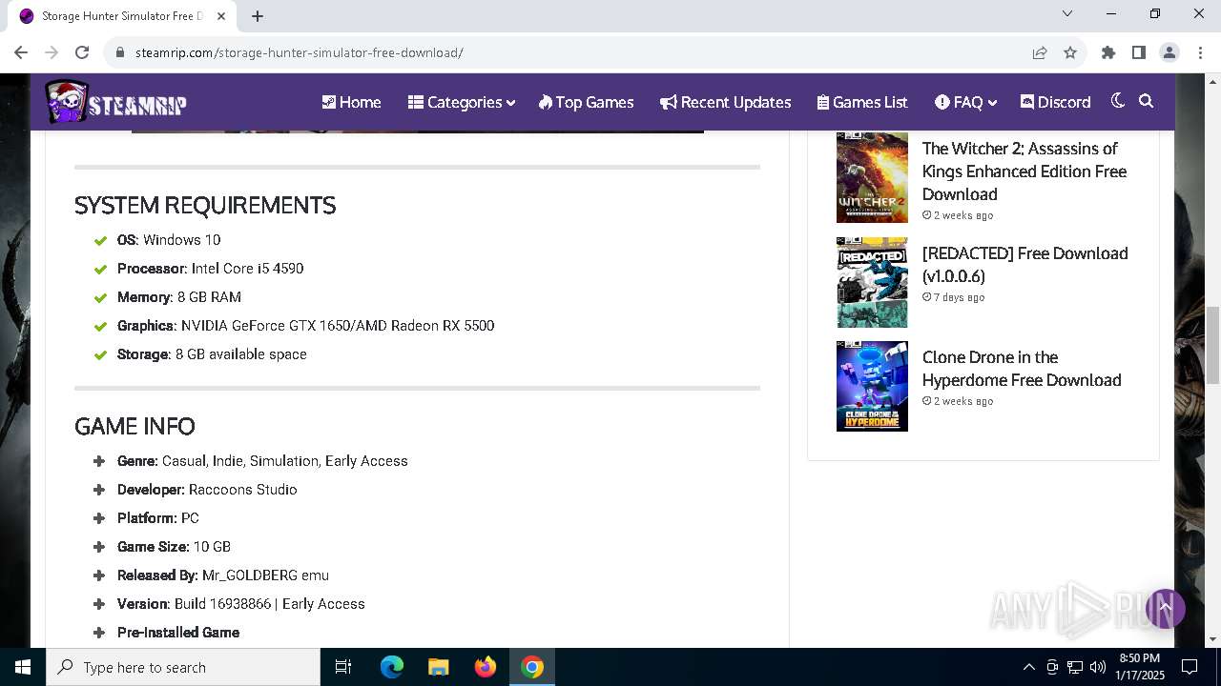
Task: Click the 'Game Size: 10 GB' line
Action: coord(174,547)
